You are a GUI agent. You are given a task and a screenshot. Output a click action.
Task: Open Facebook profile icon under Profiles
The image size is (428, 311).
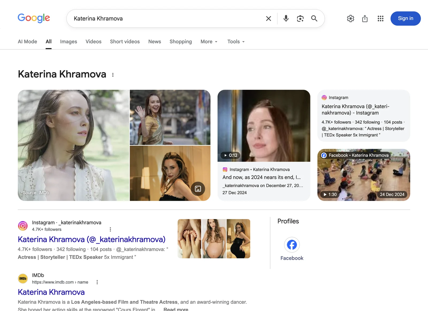[x=292, y=244]
